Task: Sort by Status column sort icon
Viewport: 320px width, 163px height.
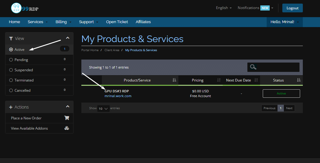Action: tap(299, 80)
